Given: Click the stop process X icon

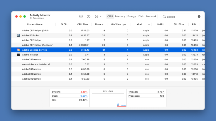Looking at the screenshot, I should point(81,16).
